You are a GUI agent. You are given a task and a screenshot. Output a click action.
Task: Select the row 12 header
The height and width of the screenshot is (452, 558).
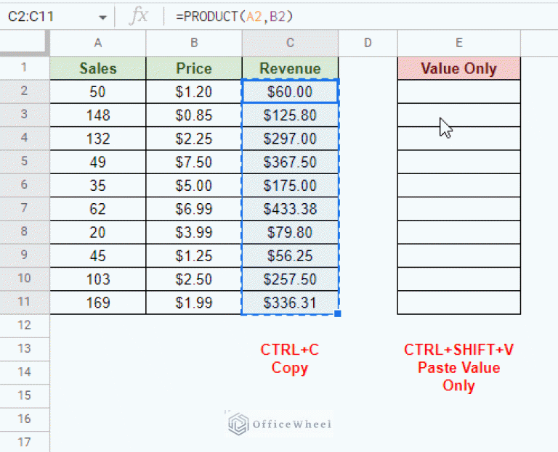pos(25,325)
